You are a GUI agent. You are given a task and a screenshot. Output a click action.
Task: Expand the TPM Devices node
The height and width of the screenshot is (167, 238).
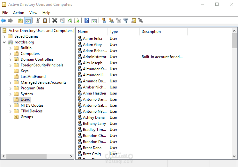click(10, 111)
